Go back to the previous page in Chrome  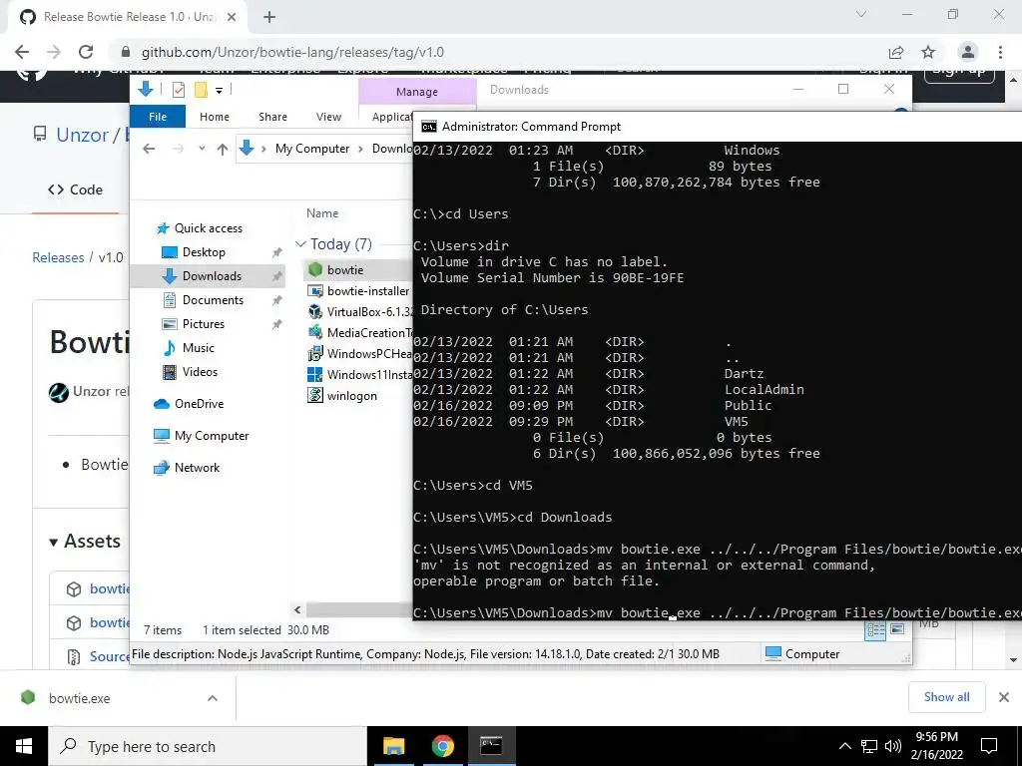tap(22, 52)
